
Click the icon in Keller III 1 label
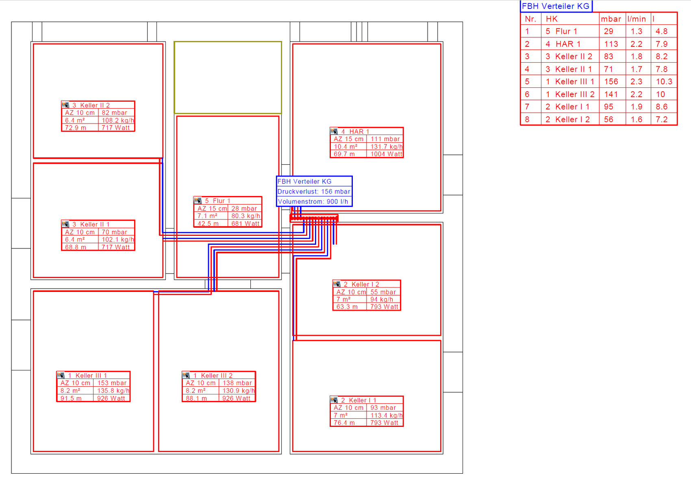(61, 375)
